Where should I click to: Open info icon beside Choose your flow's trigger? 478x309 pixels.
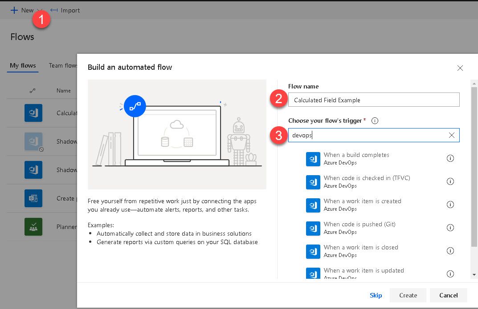[x=375, y=121]
